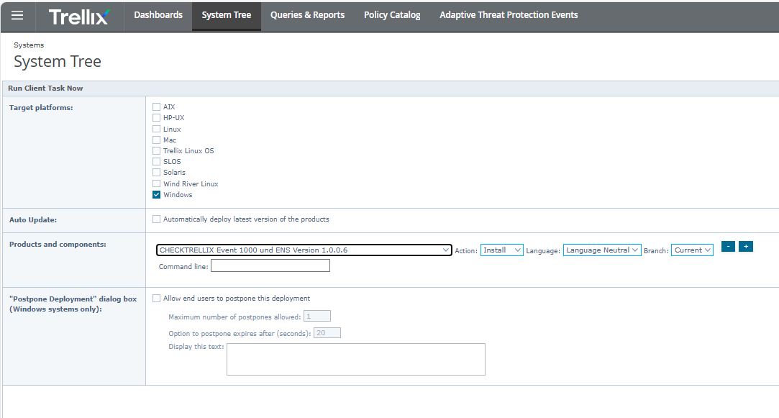The height and width of the screenshot is (418, 779).
Task: Click the Systems breadcrumb link
Action: pyautogui.click(x=29, y=45)
